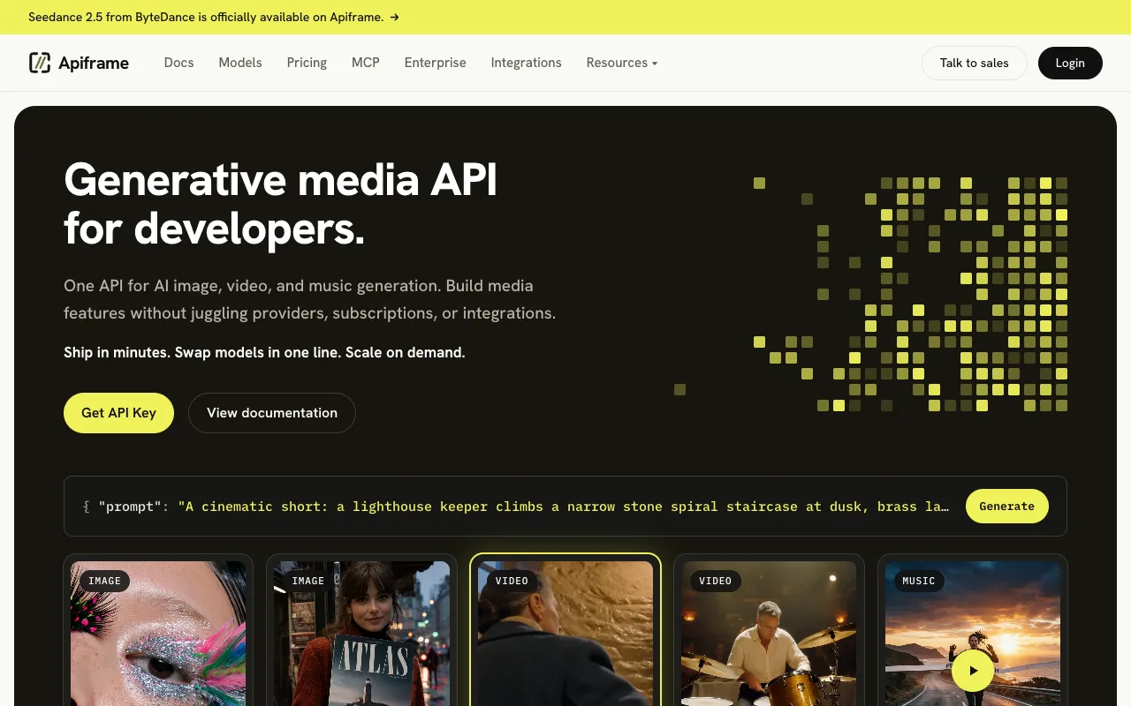The image size is (1131, 706).
Task: Select the drummer video thumbnail
Action: [769, 634]
